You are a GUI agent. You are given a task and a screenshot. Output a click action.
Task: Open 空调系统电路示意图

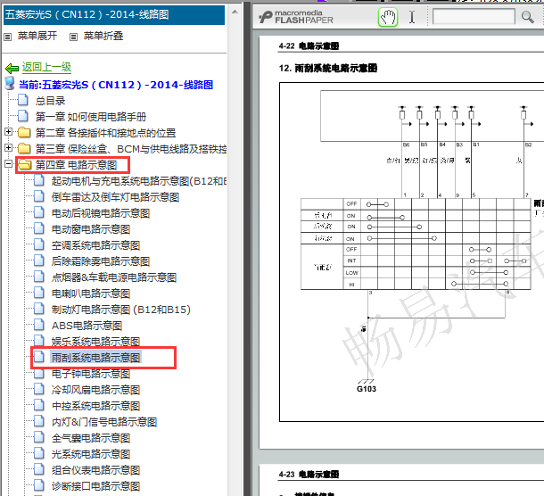coord(95,245)
